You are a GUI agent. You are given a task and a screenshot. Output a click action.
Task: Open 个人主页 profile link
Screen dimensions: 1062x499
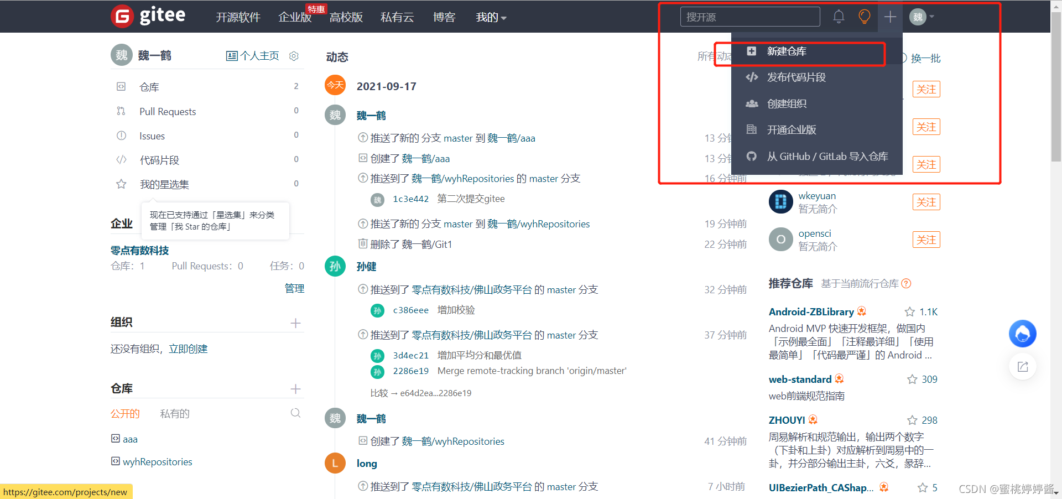pyautogui.click(x=253, y=56)
